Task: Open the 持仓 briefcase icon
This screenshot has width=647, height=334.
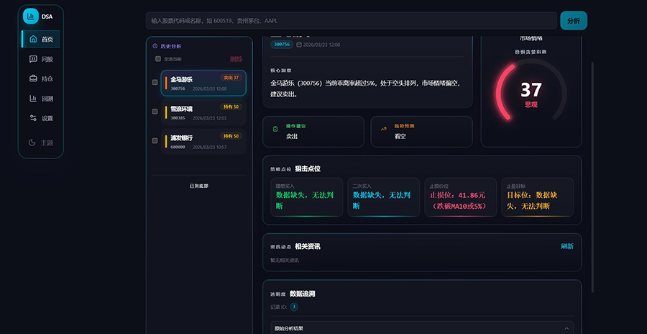Action: click(33, 78)
